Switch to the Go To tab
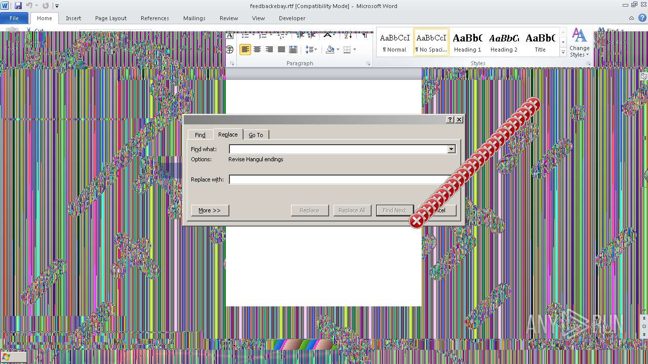Image resolution: width=648 pixels, height=364 pixels. coord(256,135)
